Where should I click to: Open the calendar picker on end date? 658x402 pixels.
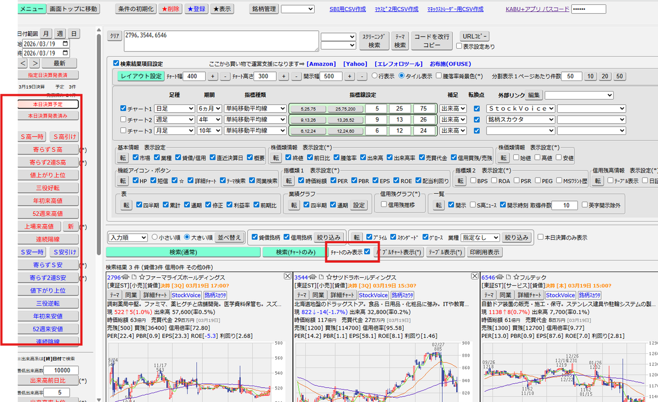point(66,54)
